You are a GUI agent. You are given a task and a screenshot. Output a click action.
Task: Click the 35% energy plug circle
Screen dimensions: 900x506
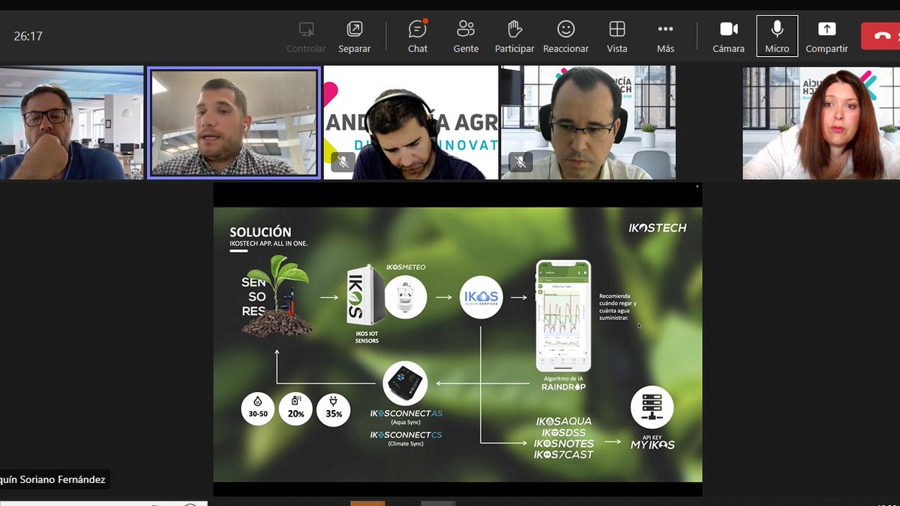(333, 410)
